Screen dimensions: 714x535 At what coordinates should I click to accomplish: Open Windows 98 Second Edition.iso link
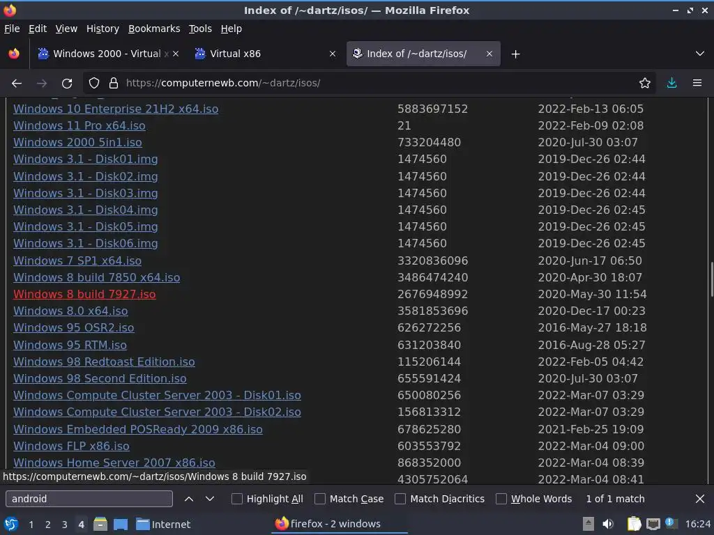point(100,379)
